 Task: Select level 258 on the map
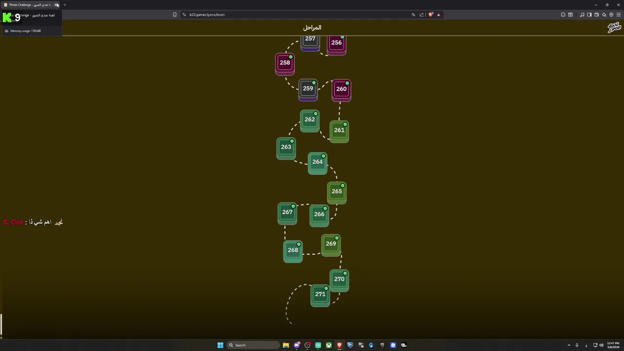[x=285, y=63]
